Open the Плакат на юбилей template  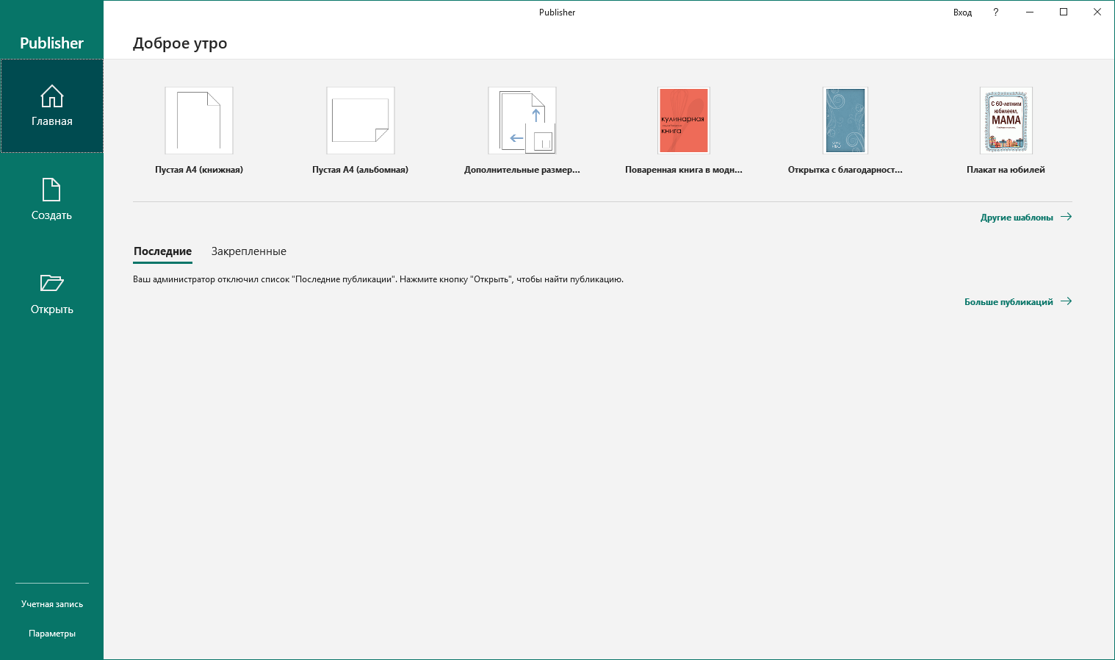(1006, 121)
